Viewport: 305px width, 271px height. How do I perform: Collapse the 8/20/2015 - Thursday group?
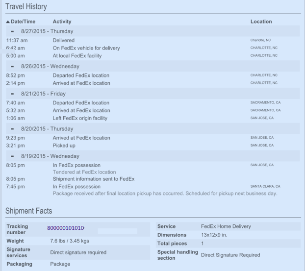click(12, 129)
